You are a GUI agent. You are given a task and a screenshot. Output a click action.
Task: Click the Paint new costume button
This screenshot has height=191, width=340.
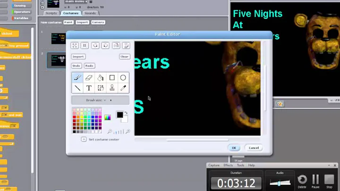click(68, 22)
